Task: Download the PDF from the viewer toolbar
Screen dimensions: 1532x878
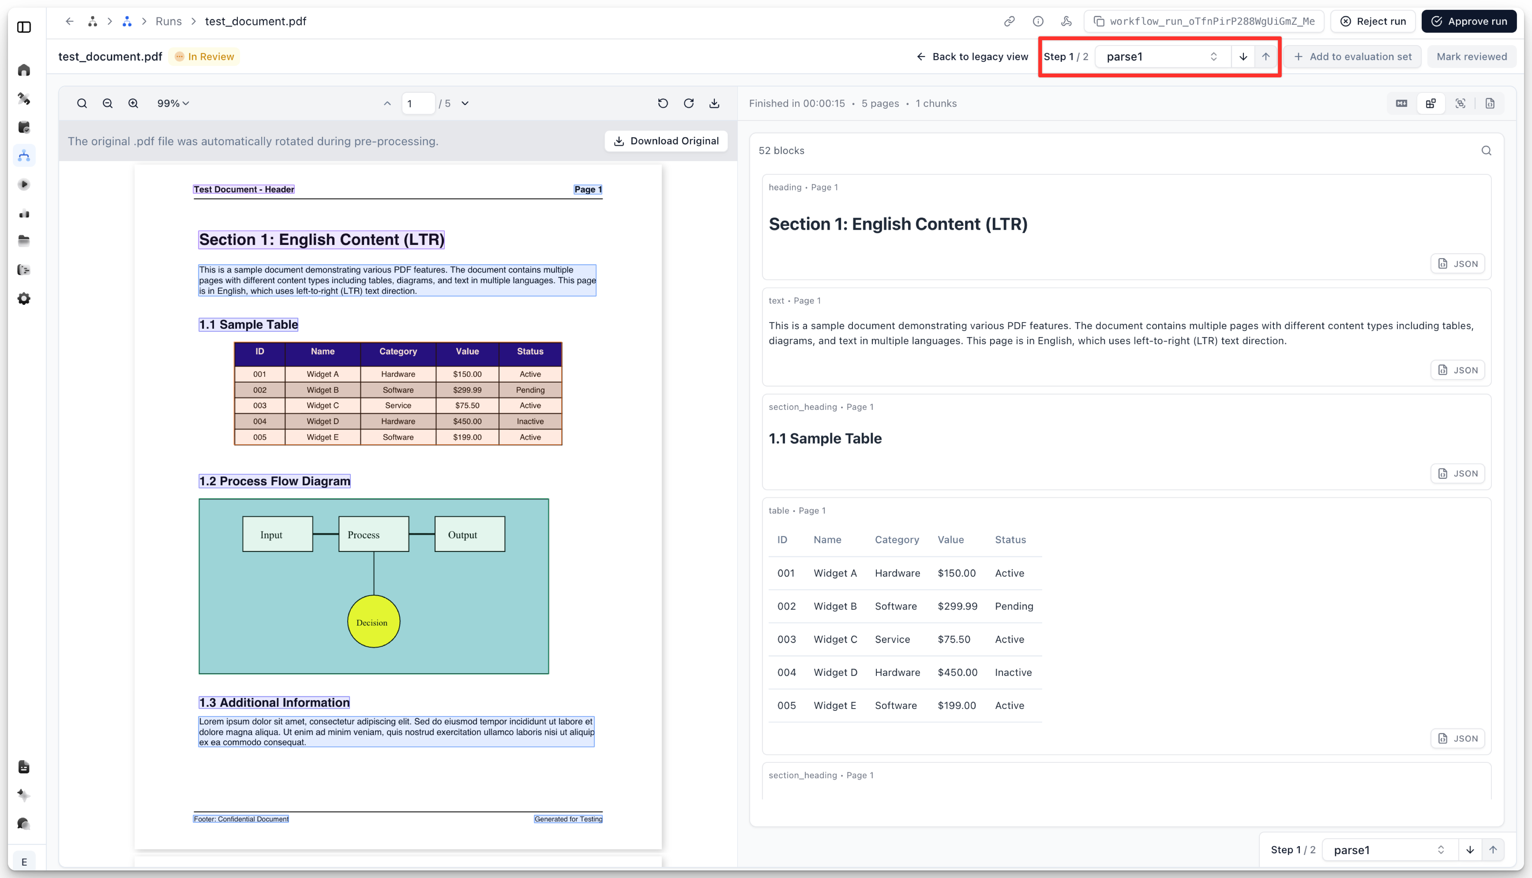Action: [x=714, y=104]
